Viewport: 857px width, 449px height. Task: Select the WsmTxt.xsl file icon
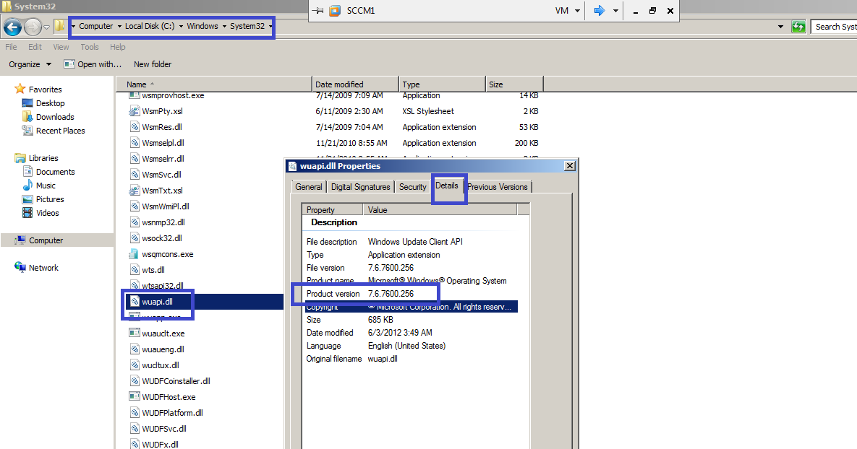[134, 191]
